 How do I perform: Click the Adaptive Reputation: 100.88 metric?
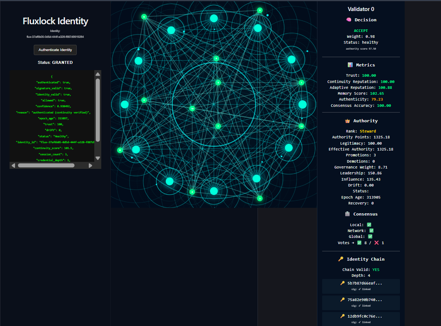(x=361, y=87)
